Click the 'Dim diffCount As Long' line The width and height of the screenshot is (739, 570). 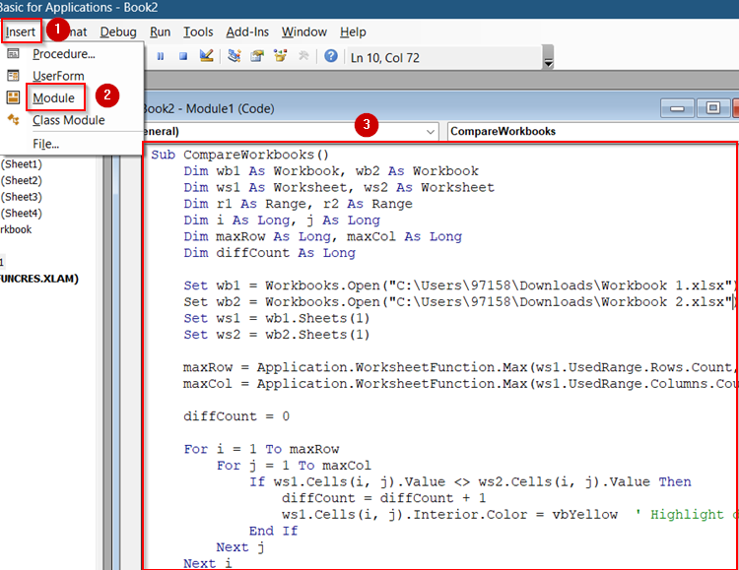(270, 253)
